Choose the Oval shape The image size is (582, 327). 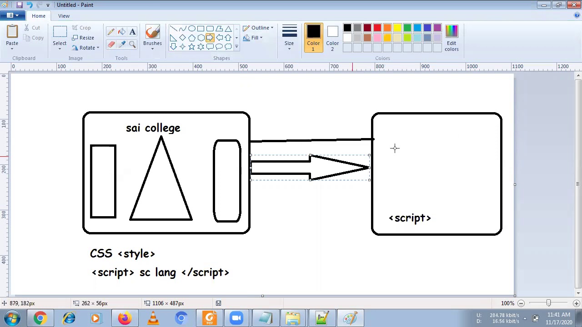pos(191,29)
